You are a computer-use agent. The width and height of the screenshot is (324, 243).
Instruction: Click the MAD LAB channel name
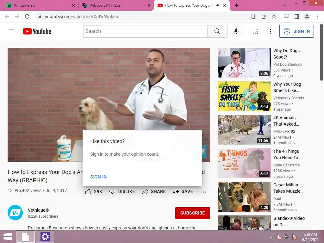click(281, 131)
